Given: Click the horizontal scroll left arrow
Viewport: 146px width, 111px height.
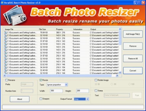Looking at the screenshot, I should [5, 76].
